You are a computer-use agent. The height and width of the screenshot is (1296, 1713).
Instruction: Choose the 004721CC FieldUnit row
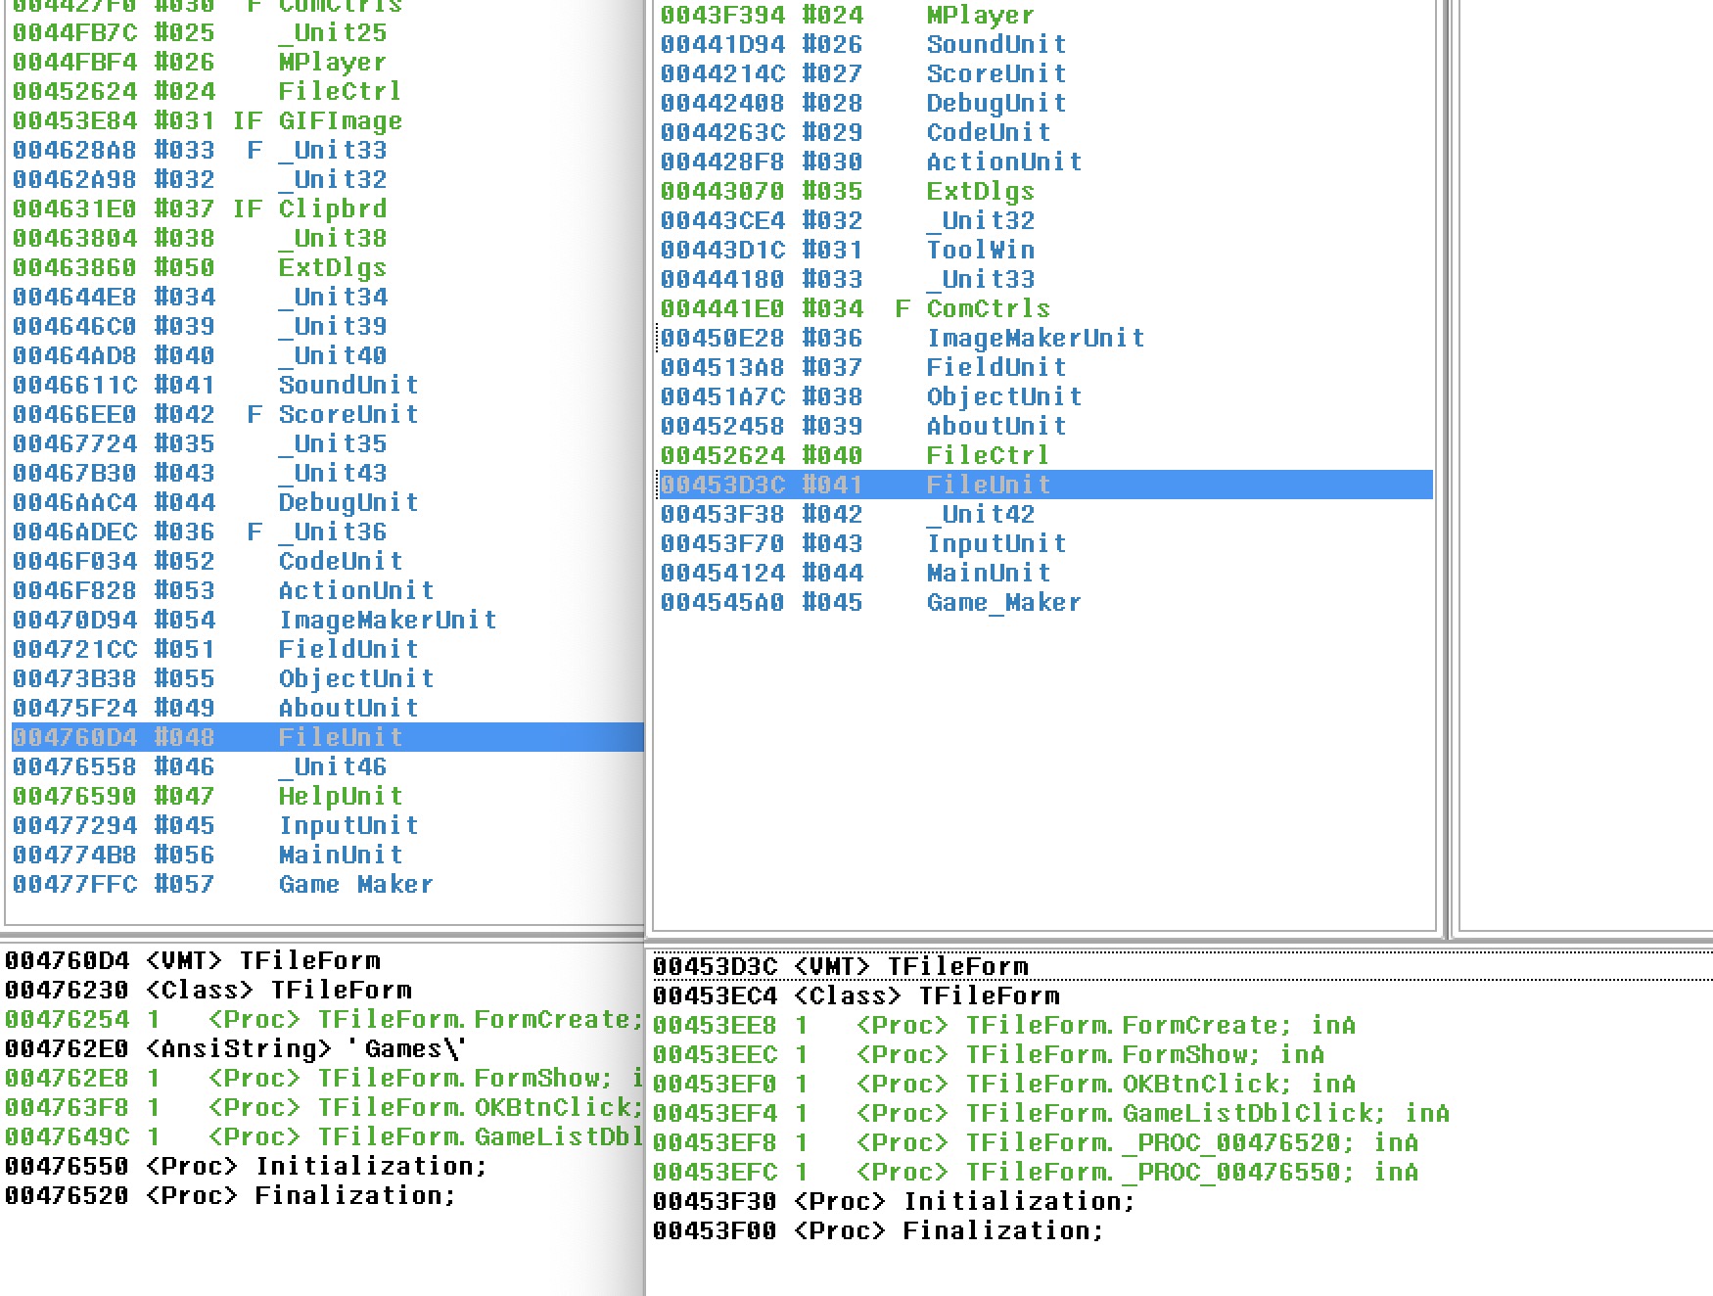pyautogui.click(x=327, y=649)
